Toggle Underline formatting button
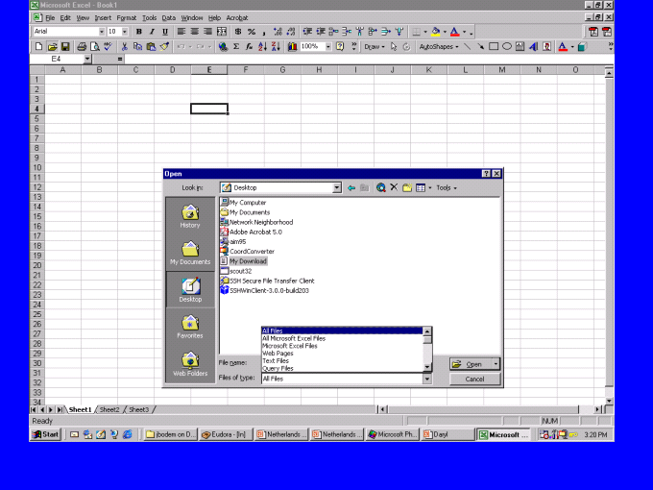Screen dimensions: 653x490 pyautogui.click(x=165, y=32)
